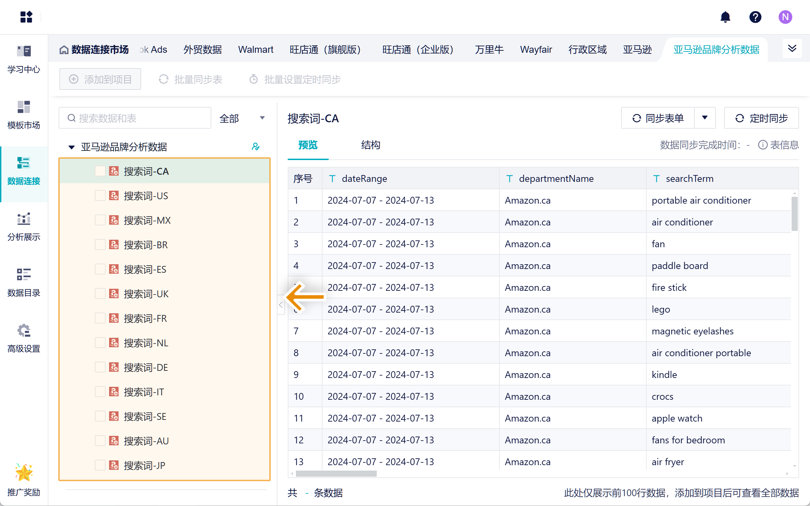Expand the 同步表单 dropdown arrow
810x506 pixels.
(x=705, y=118)
